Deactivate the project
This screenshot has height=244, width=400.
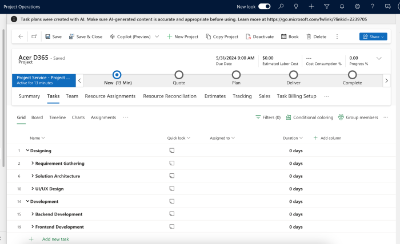(x=259, y=36)
